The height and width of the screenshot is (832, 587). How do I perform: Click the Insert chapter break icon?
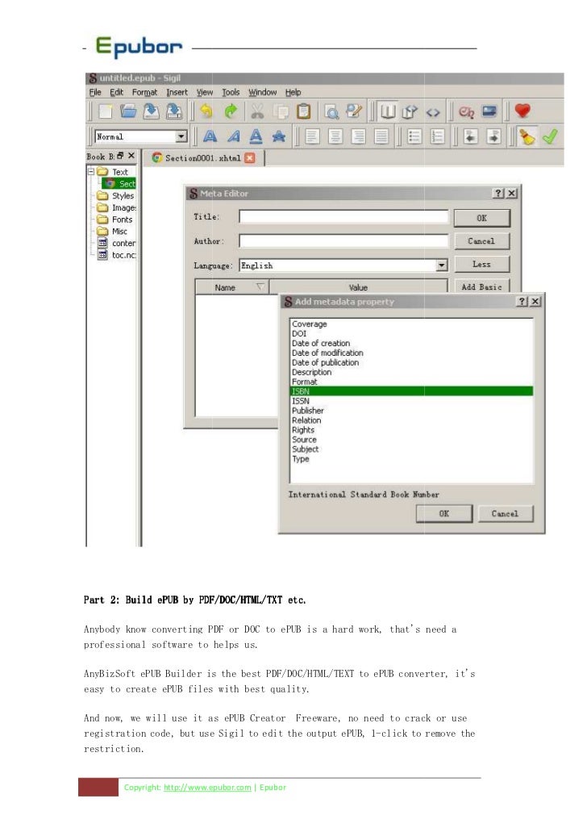[x=466, y=111]
